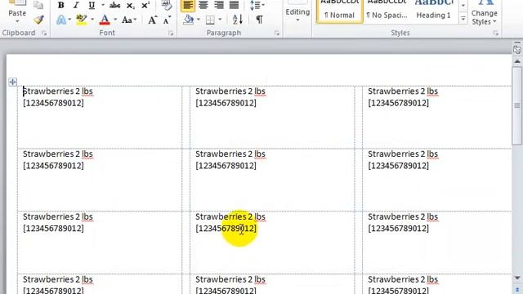Open the Paste dropdown arrow
This screenshot has width=523, height=294.
point(17,21)
